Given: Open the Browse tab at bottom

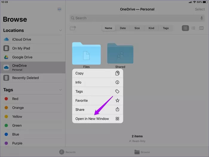Looking at the screenshot, I should 142,152.
